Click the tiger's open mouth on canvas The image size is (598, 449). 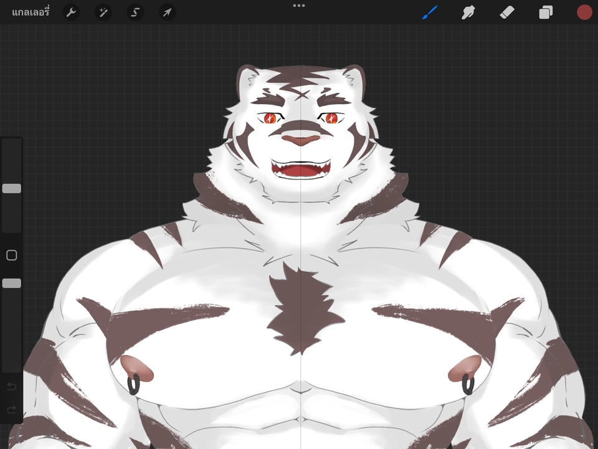pos(301,170)
